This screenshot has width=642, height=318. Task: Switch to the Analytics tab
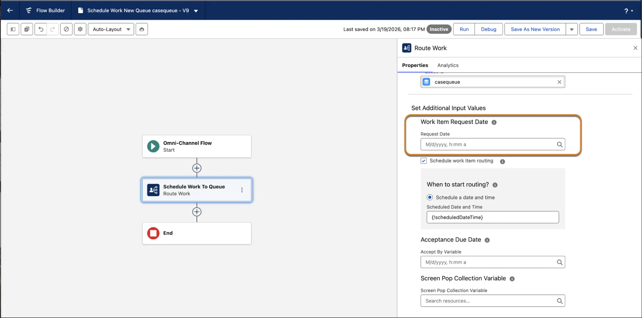448,65
